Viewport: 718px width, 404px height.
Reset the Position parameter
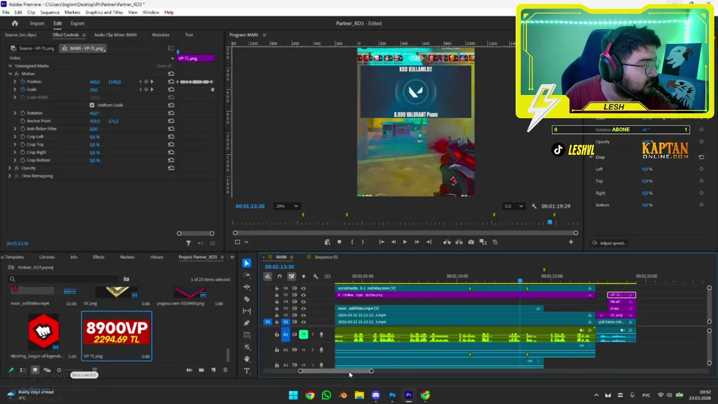click(x=171, y=81)
